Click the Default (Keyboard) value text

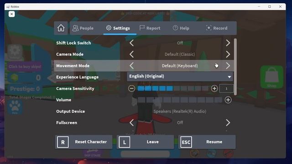180,66
